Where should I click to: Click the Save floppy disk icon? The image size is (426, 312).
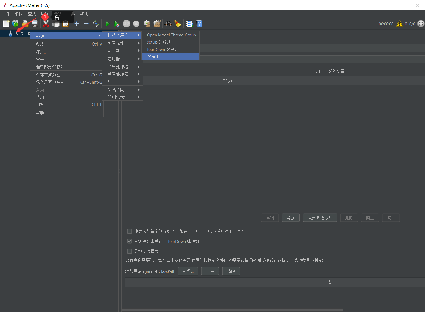pos(35,24)
